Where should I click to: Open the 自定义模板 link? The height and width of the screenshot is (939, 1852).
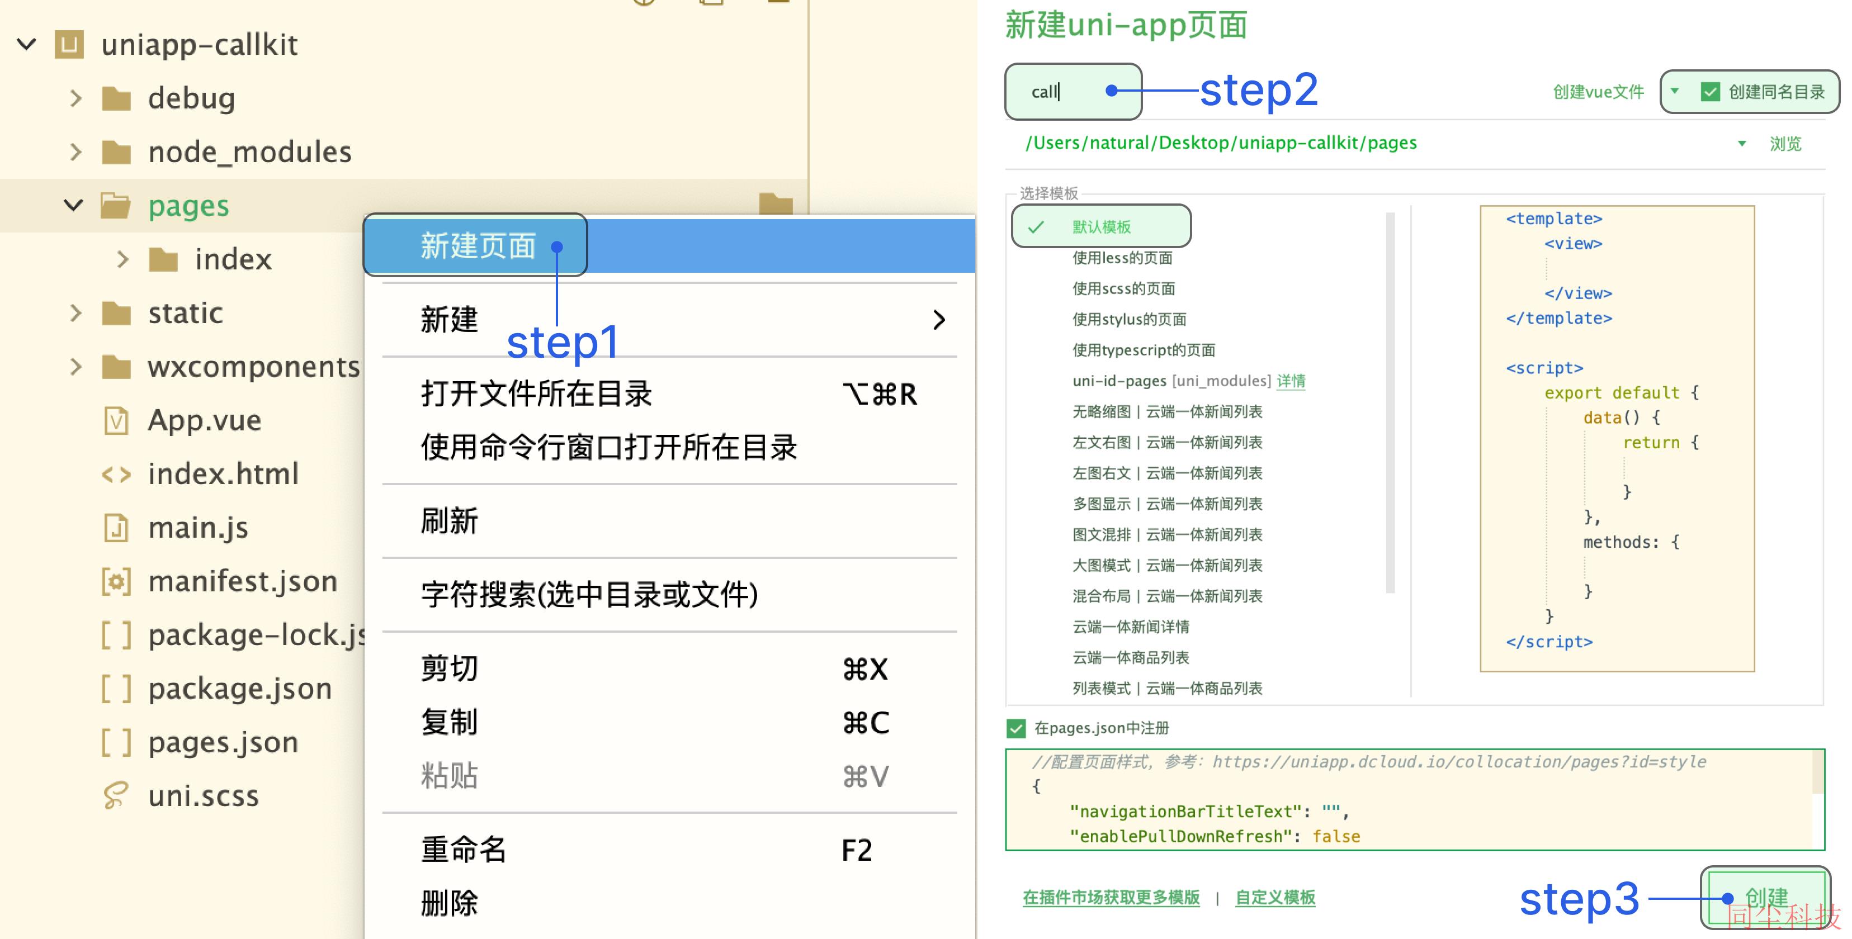[1275, 897]
